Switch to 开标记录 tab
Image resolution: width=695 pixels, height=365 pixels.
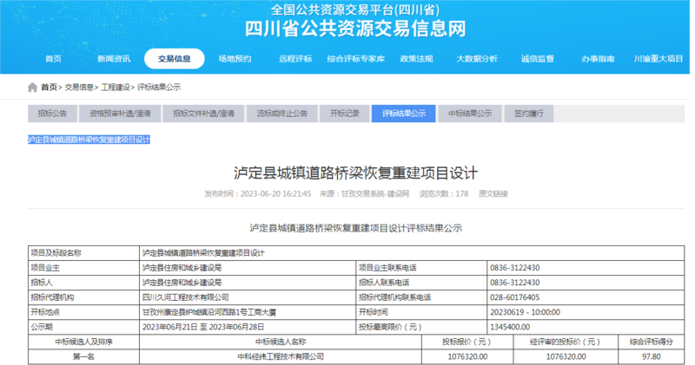(x=344, y=114)
